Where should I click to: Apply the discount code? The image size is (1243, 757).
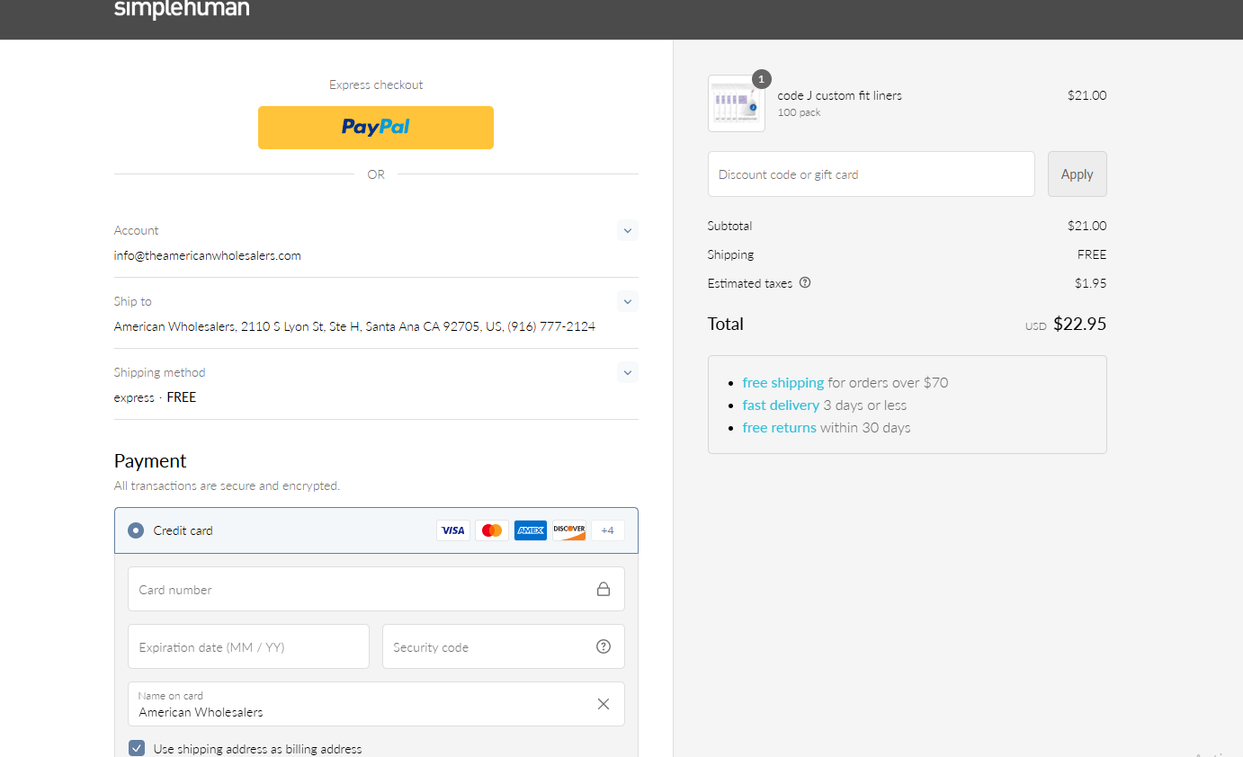click(x=1078, y=174)
